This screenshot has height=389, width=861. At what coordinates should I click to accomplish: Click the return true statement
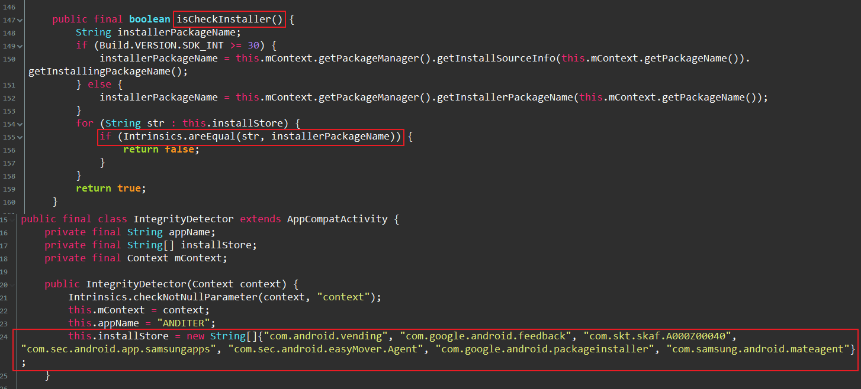111,188
